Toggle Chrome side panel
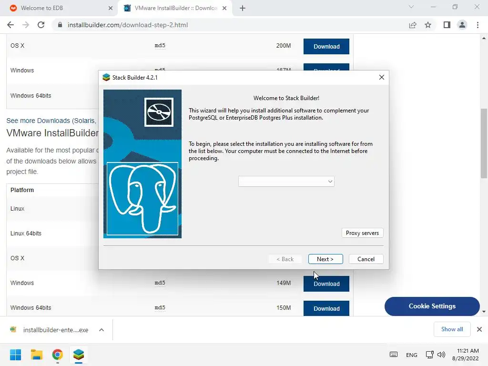 [447, 25]
